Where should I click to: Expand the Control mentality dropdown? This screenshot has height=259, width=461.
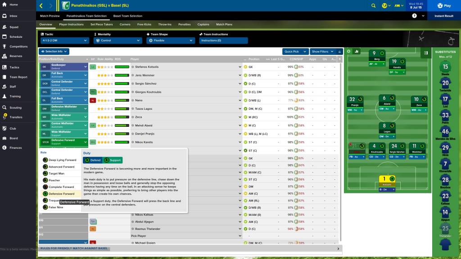[x=118, y=40]
